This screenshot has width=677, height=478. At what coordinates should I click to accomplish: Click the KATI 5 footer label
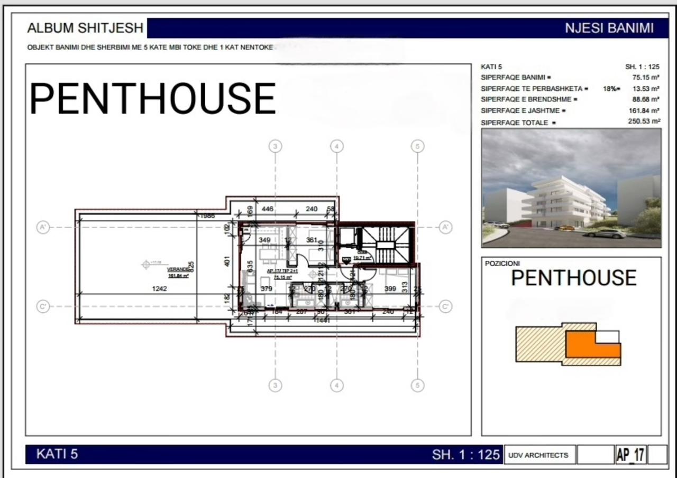click(x=57, y=454)
